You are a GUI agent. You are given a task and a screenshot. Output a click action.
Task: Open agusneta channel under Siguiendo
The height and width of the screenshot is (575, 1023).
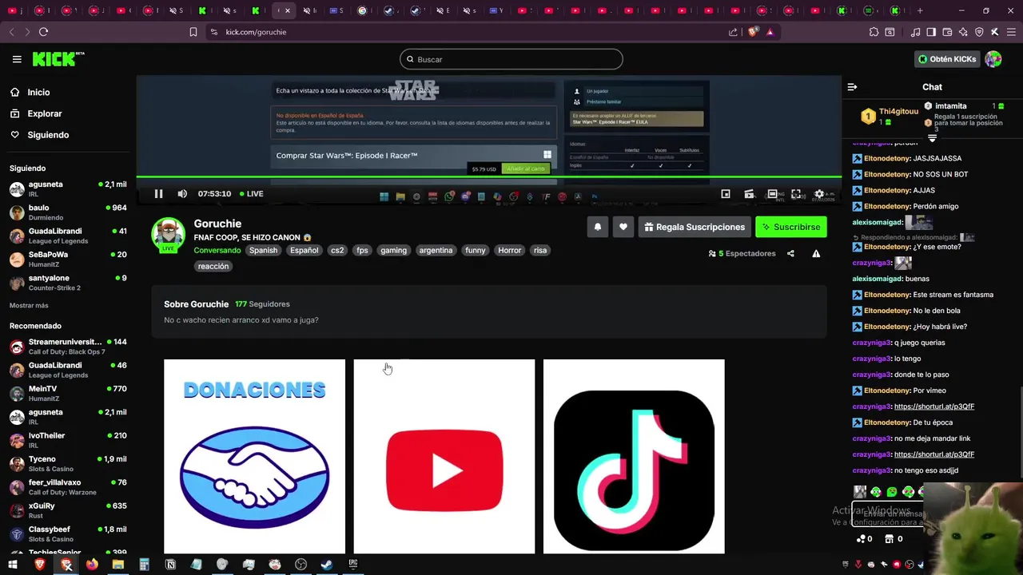(68, 188)
